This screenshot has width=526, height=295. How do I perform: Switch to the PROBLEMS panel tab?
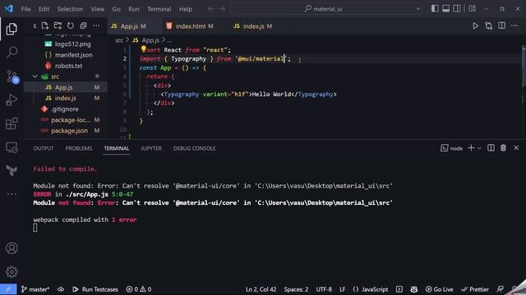tap(79, 148)
